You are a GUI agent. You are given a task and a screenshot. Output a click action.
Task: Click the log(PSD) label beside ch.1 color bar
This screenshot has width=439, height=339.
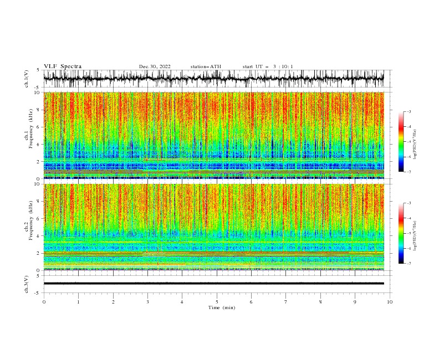point(415,145)
